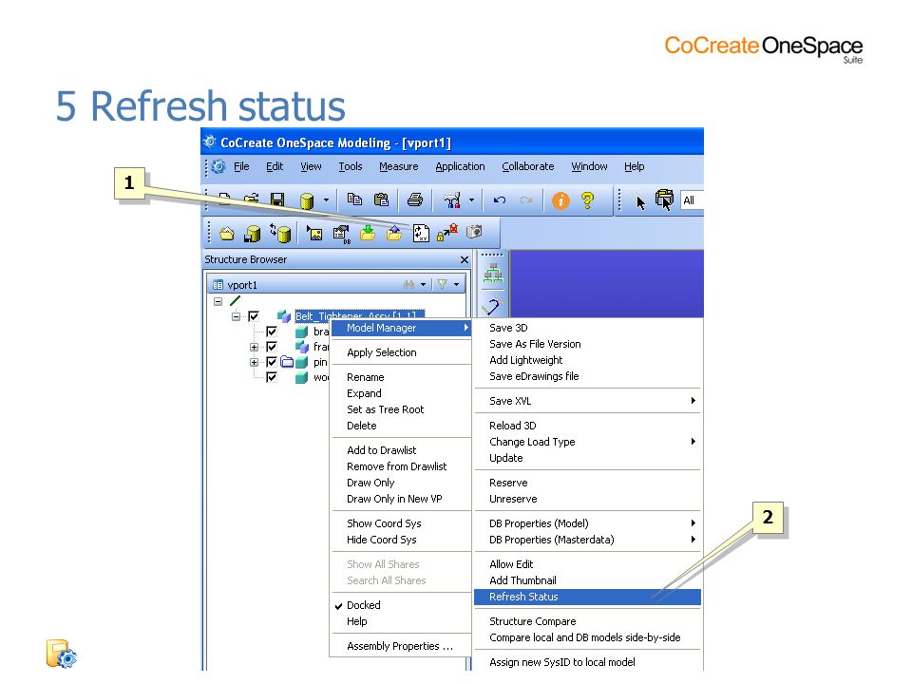This screenshot has width=912, height=684.
Task: Click the blue 3D viewport area
Action: [x=607, y=283]
